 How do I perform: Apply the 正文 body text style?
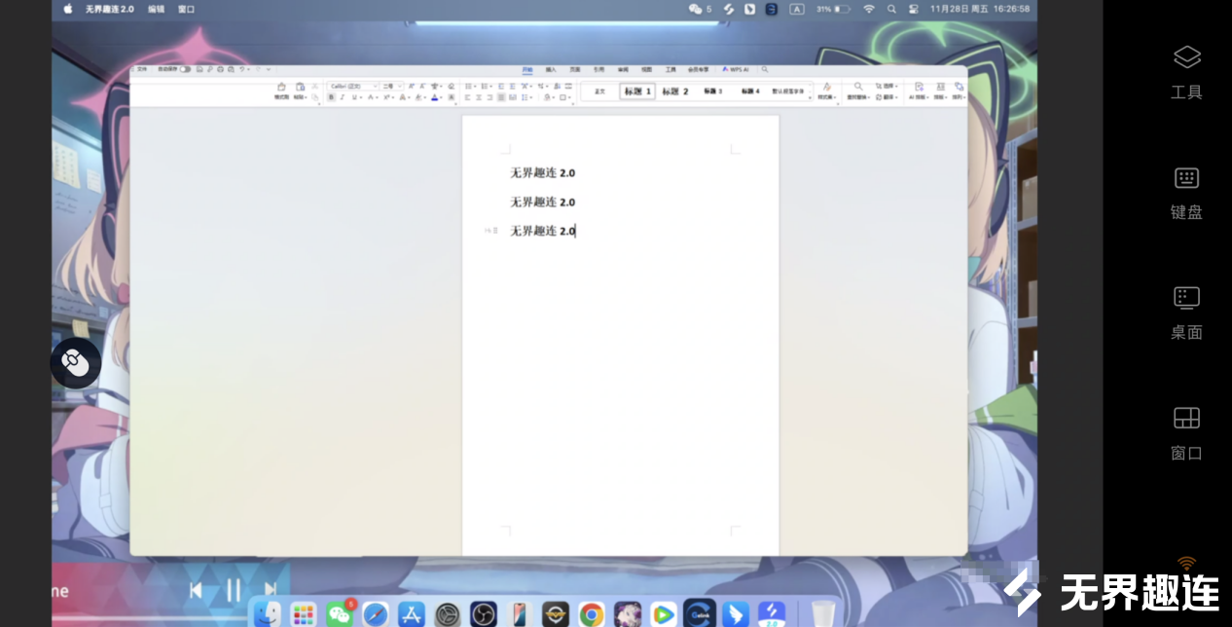[599, 92]
